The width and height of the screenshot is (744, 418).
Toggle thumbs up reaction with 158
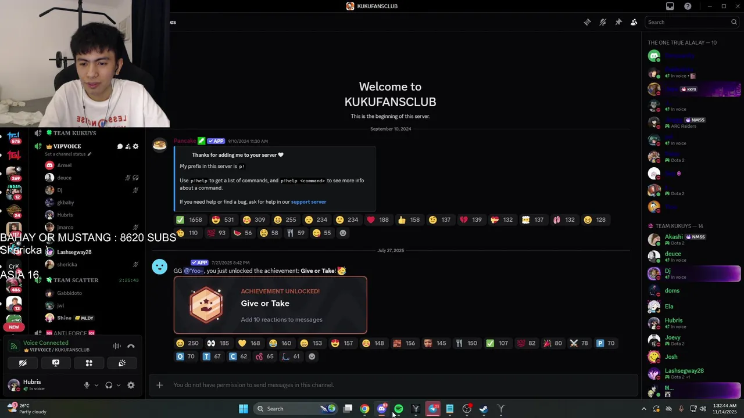point(409,219)
